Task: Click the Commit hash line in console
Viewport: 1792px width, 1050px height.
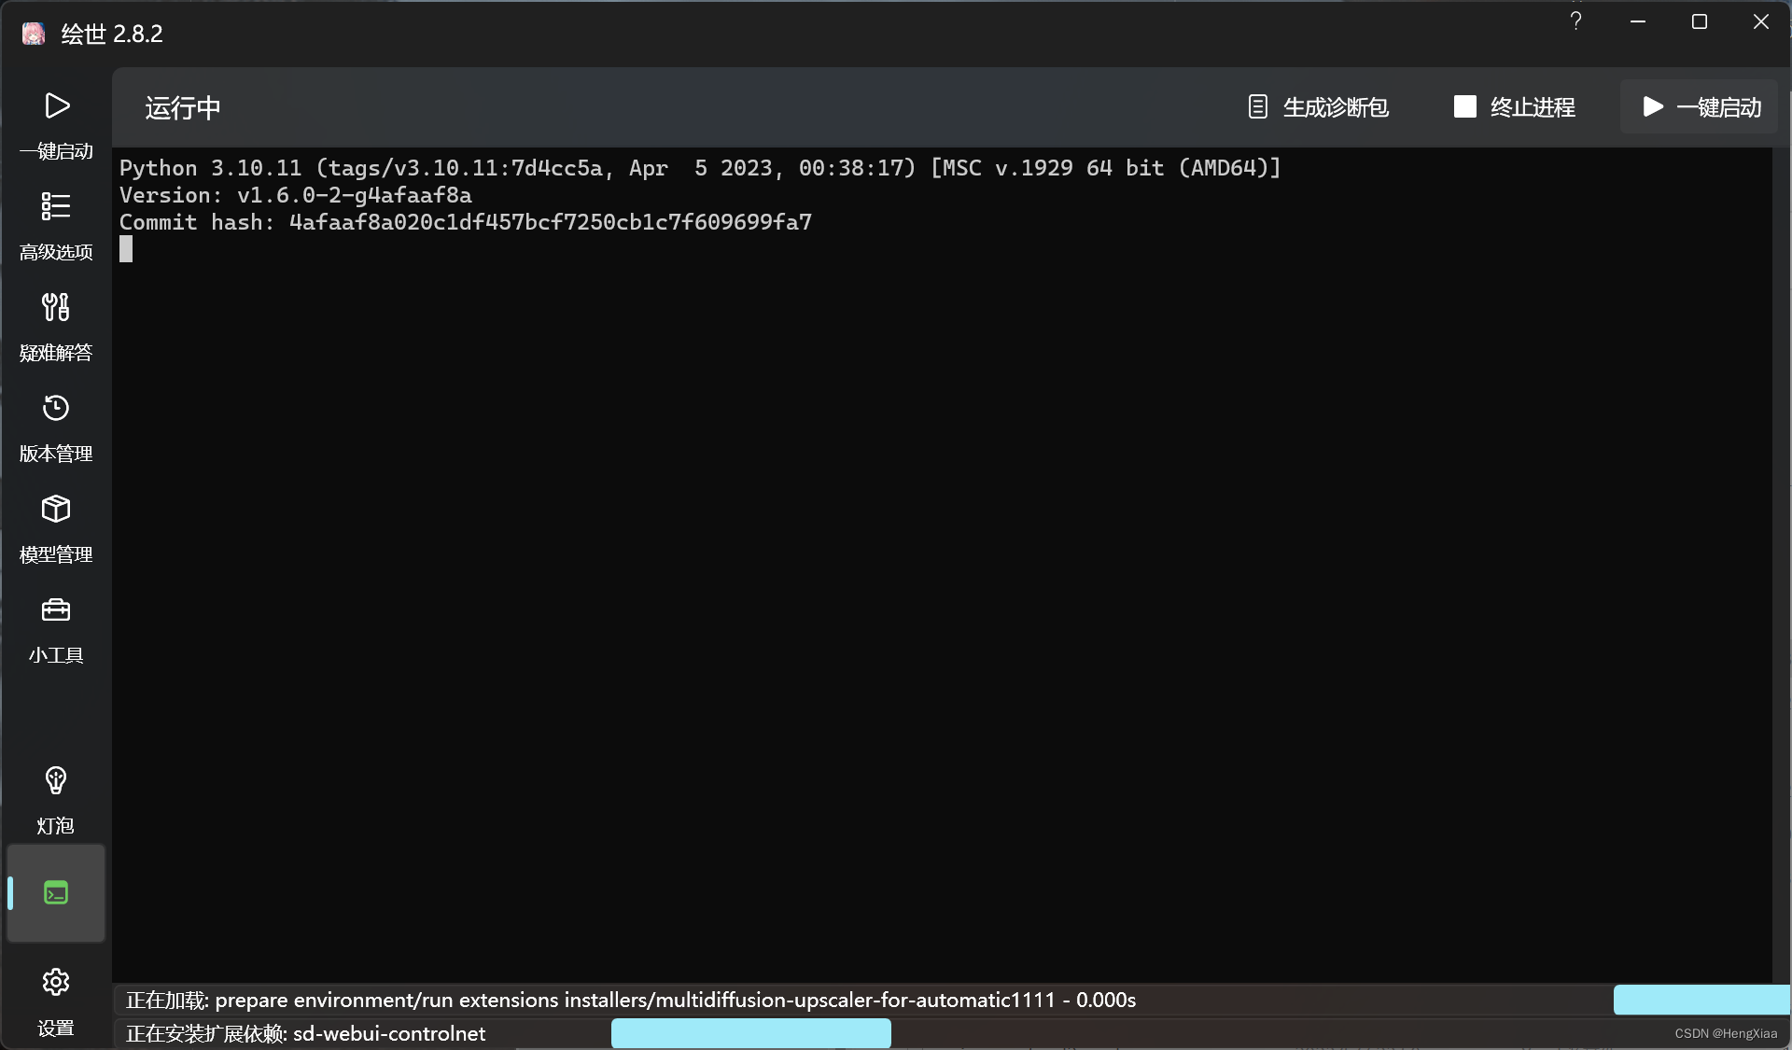Action: [466, 222]
